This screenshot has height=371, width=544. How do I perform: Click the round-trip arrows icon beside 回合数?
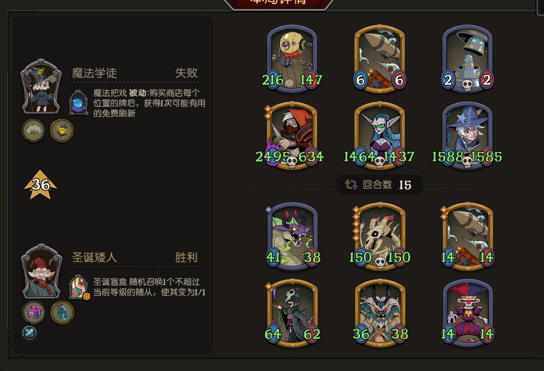[351, 185]
